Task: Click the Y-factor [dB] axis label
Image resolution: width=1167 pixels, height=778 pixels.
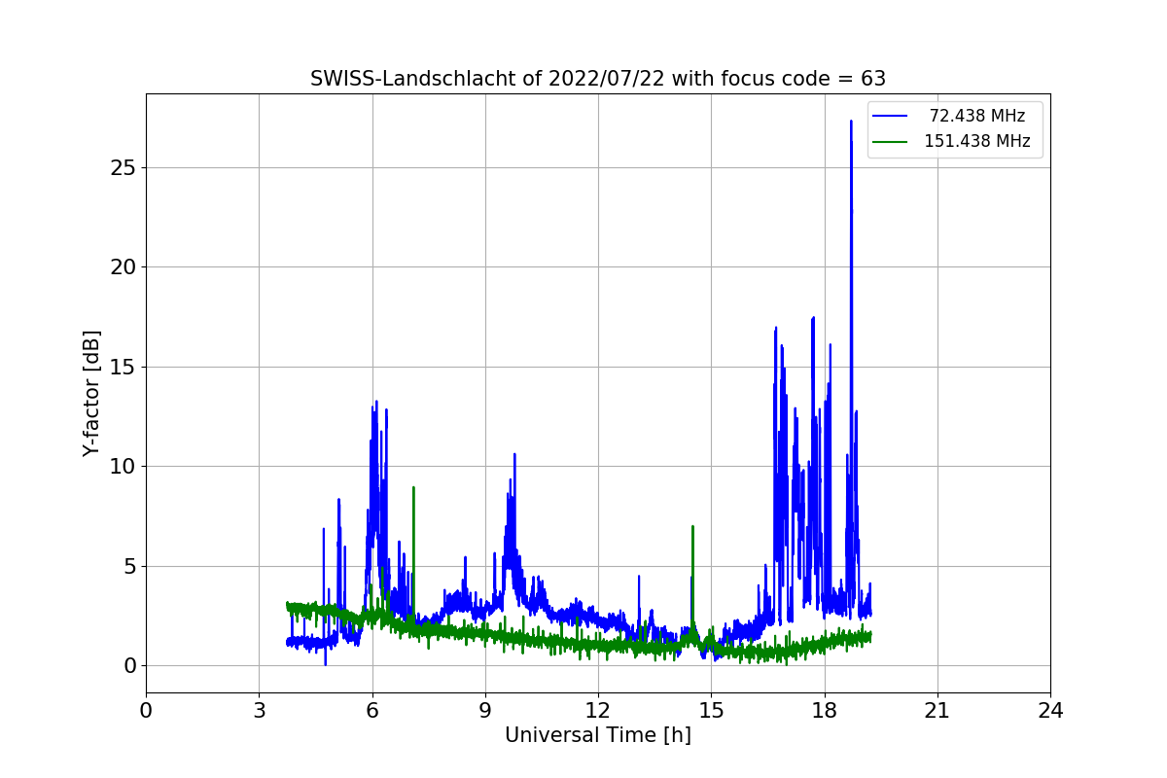Action: tap(91, 393)
